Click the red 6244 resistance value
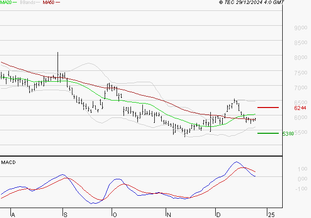The height and width of the screenshot is (218, 311). tap(300, 108)
